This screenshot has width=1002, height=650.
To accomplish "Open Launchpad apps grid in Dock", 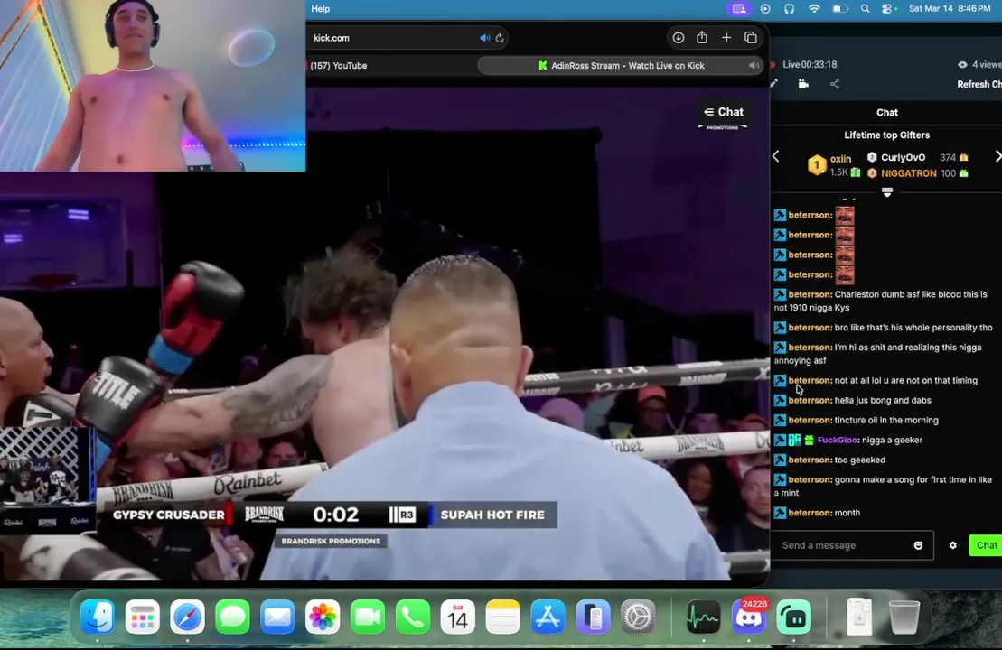I will (142, 617).
